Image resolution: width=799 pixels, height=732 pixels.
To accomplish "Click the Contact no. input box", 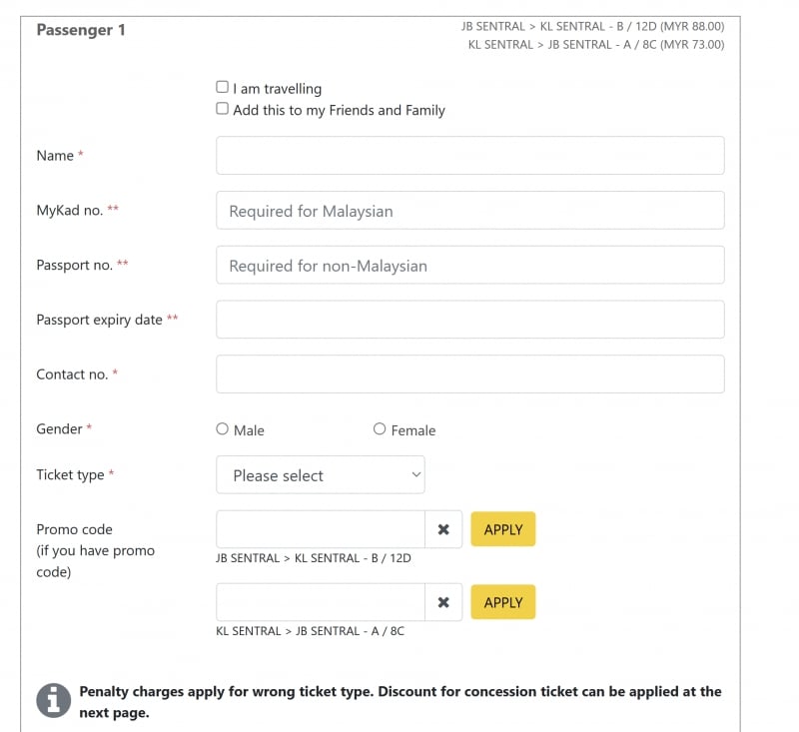I will [469, 374].
